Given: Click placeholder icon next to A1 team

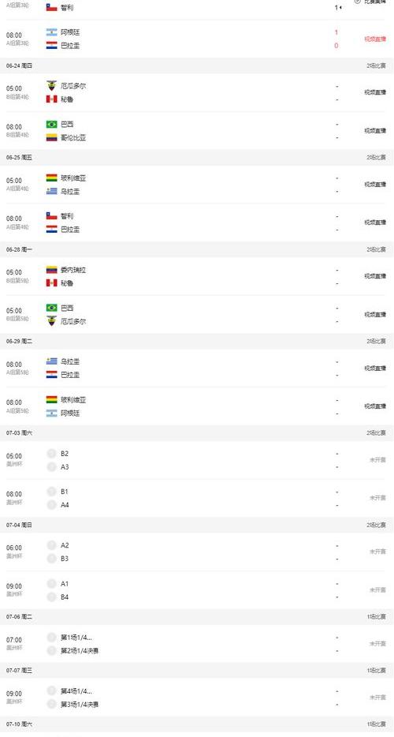Looking at the screenshot, I should click(x=52, y=584).
